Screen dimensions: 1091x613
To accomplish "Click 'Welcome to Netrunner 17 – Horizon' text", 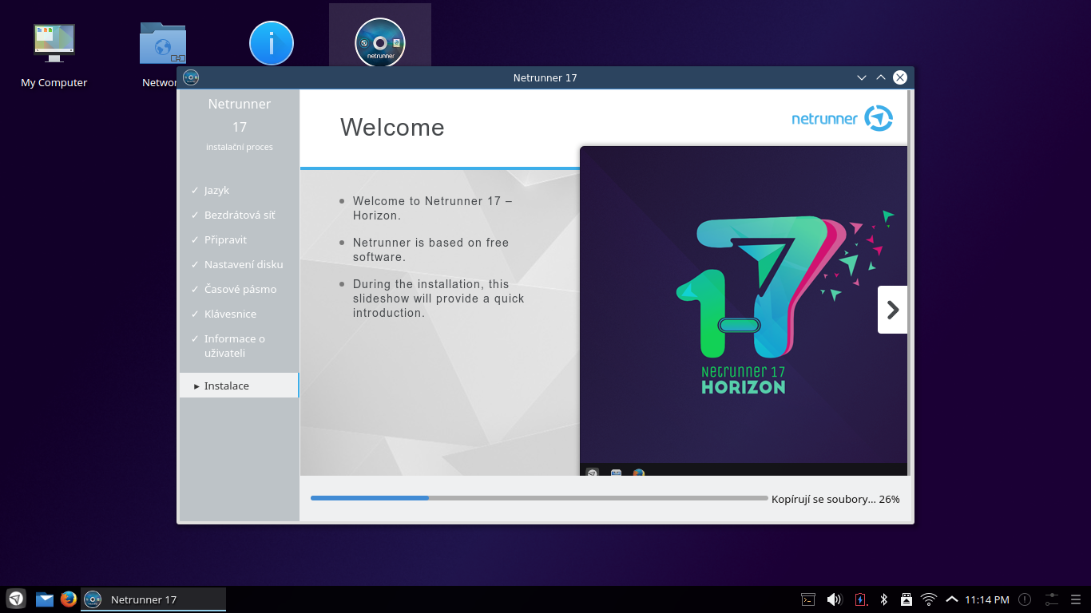I will (432, 208).
